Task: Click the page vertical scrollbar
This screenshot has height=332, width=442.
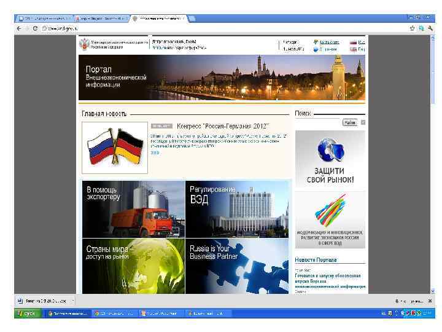Action: pyautogui.click(x=433, y=72)
